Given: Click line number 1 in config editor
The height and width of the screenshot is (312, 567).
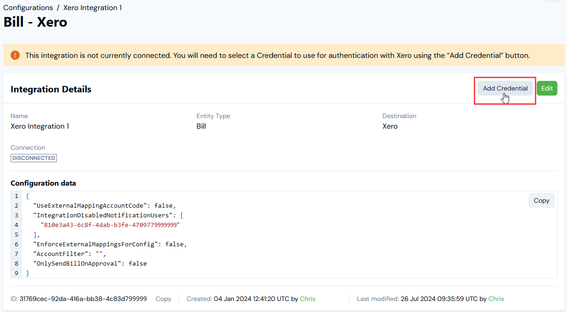Looking at the screenshot, I should pyautogui.click(x=16, y=196).
